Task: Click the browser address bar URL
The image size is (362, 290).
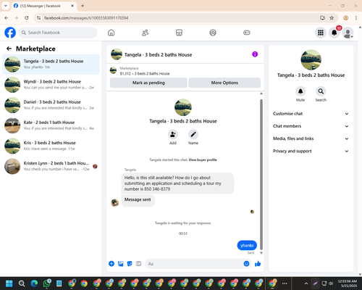Action: tap(86, 18)
